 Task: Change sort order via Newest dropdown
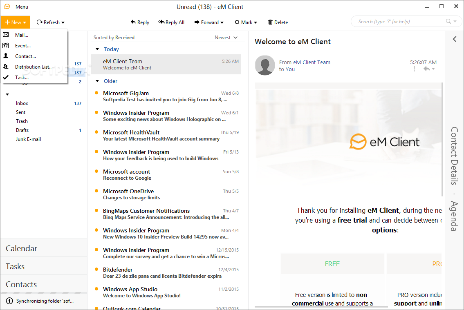226,38
